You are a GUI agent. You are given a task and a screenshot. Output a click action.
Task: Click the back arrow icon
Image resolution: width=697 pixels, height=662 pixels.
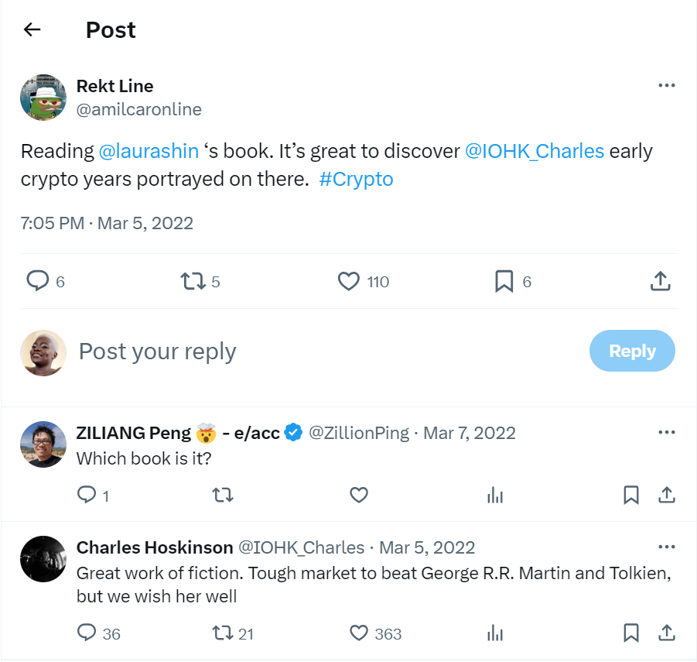click(x=32, y=30)
